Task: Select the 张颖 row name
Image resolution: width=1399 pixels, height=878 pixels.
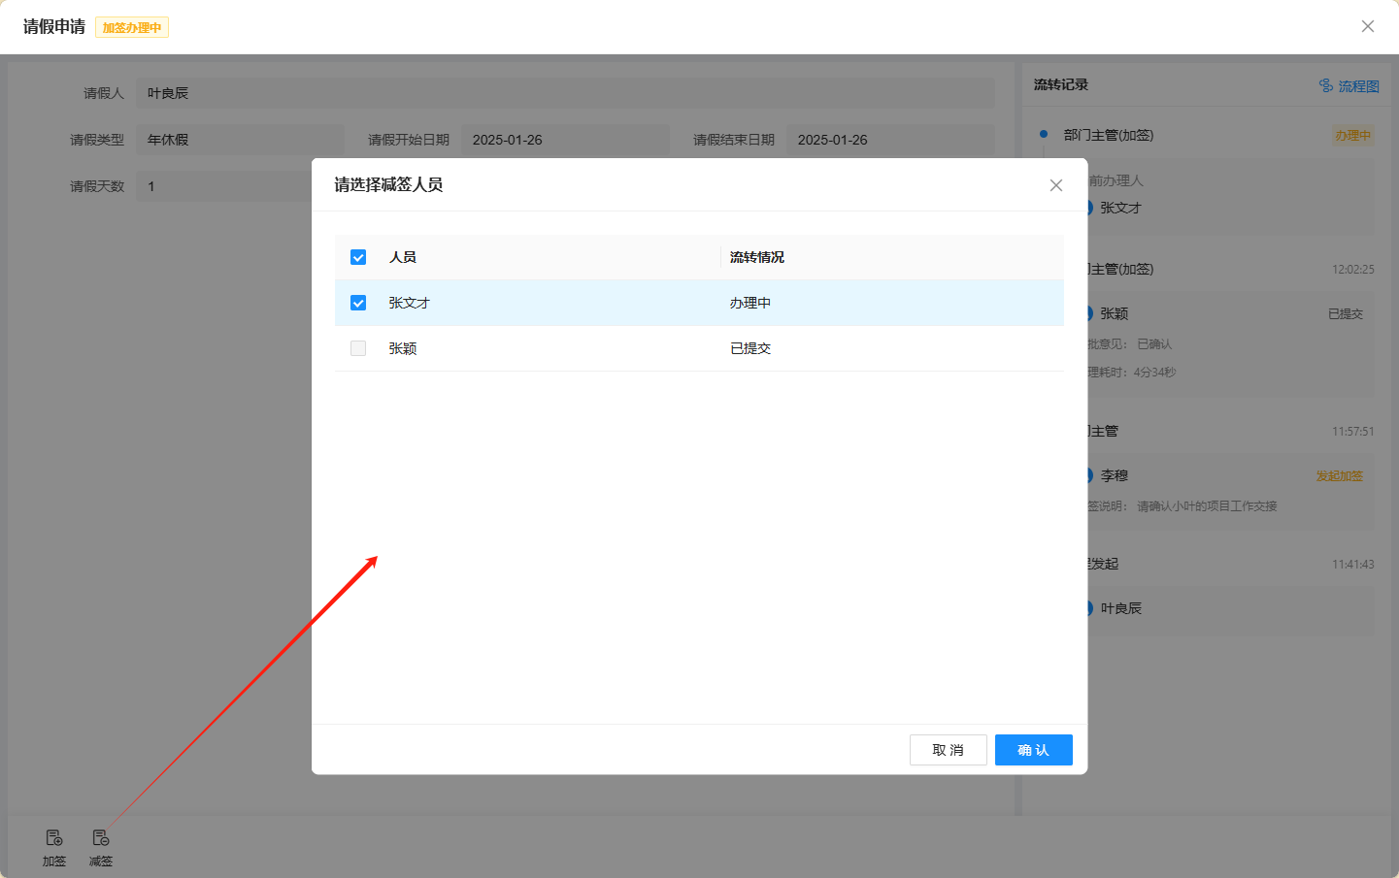Action: [403, 348]
